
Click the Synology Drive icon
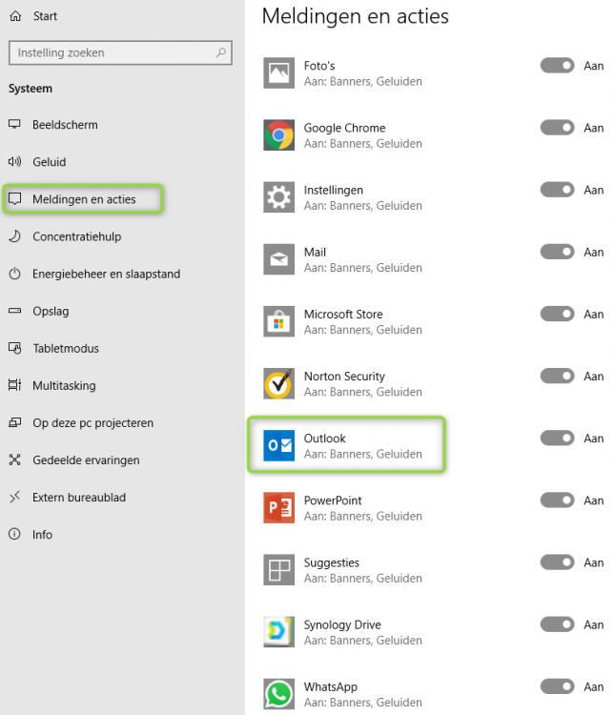(x=278, y=632)
